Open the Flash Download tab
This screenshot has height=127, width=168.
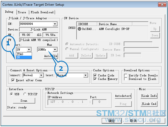click(42, 12)
